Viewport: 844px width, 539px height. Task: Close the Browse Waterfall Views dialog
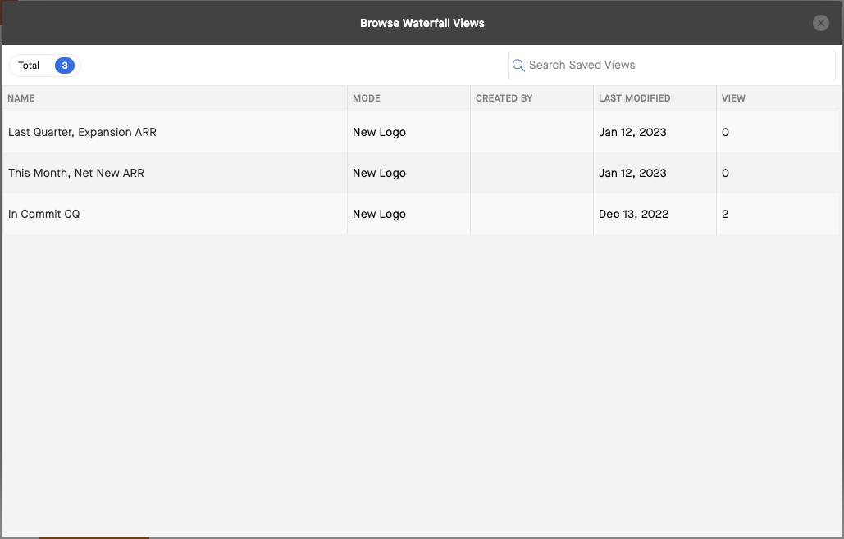point(820,23)
